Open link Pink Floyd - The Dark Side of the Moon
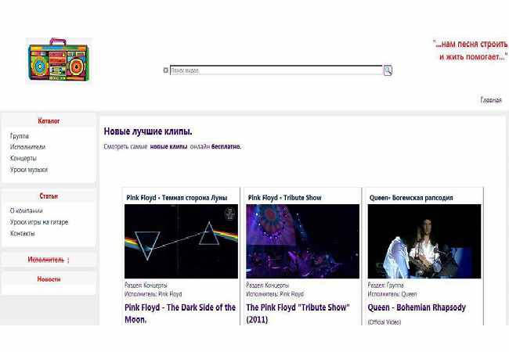 (x=180, y=314)
